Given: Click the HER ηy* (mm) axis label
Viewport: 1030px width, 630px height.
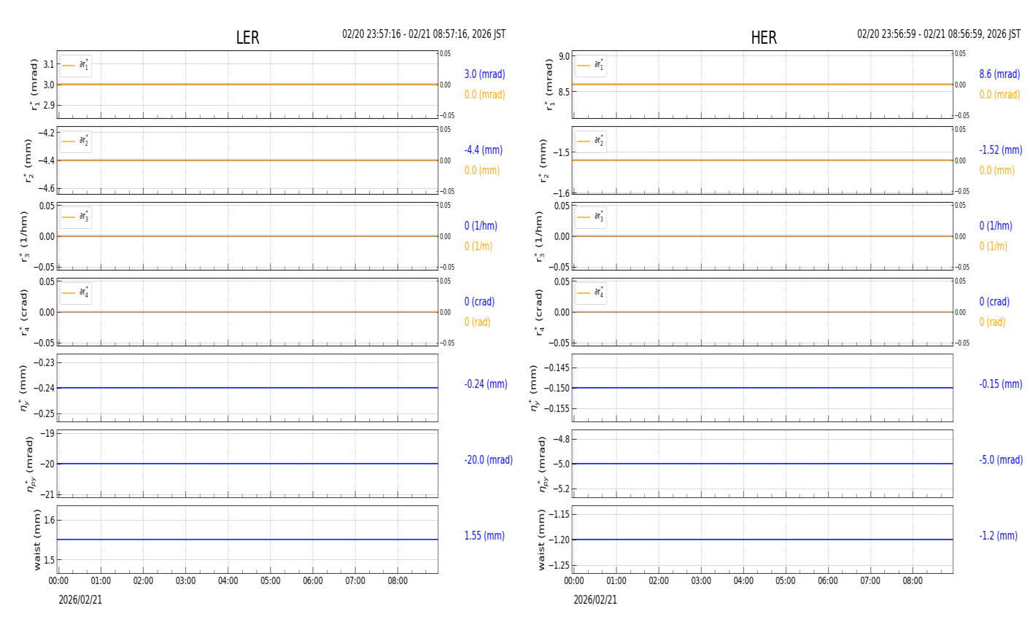Looking at the screenshot, I should coord(535,388).
